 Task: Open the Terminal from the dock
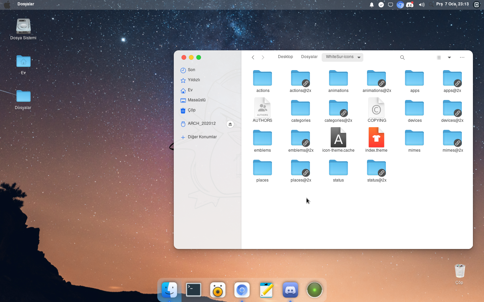point(194,290)
